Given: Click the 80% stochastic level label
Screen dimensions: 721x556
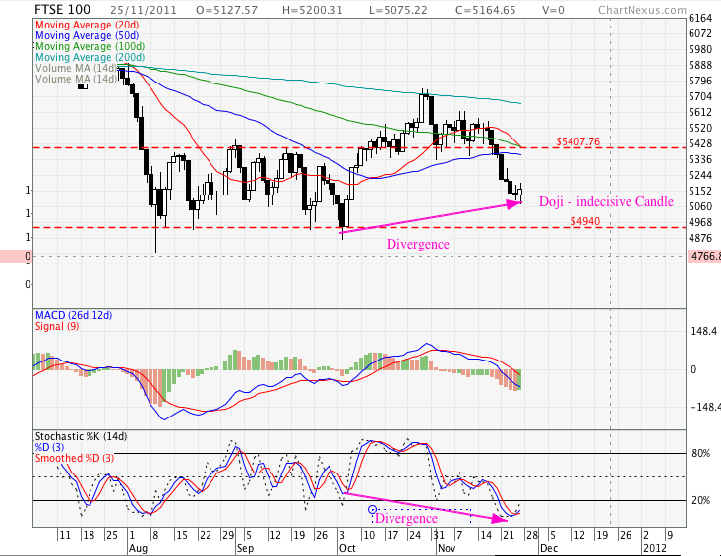Looking at the screenshot, I should click(x=700, y=453).
